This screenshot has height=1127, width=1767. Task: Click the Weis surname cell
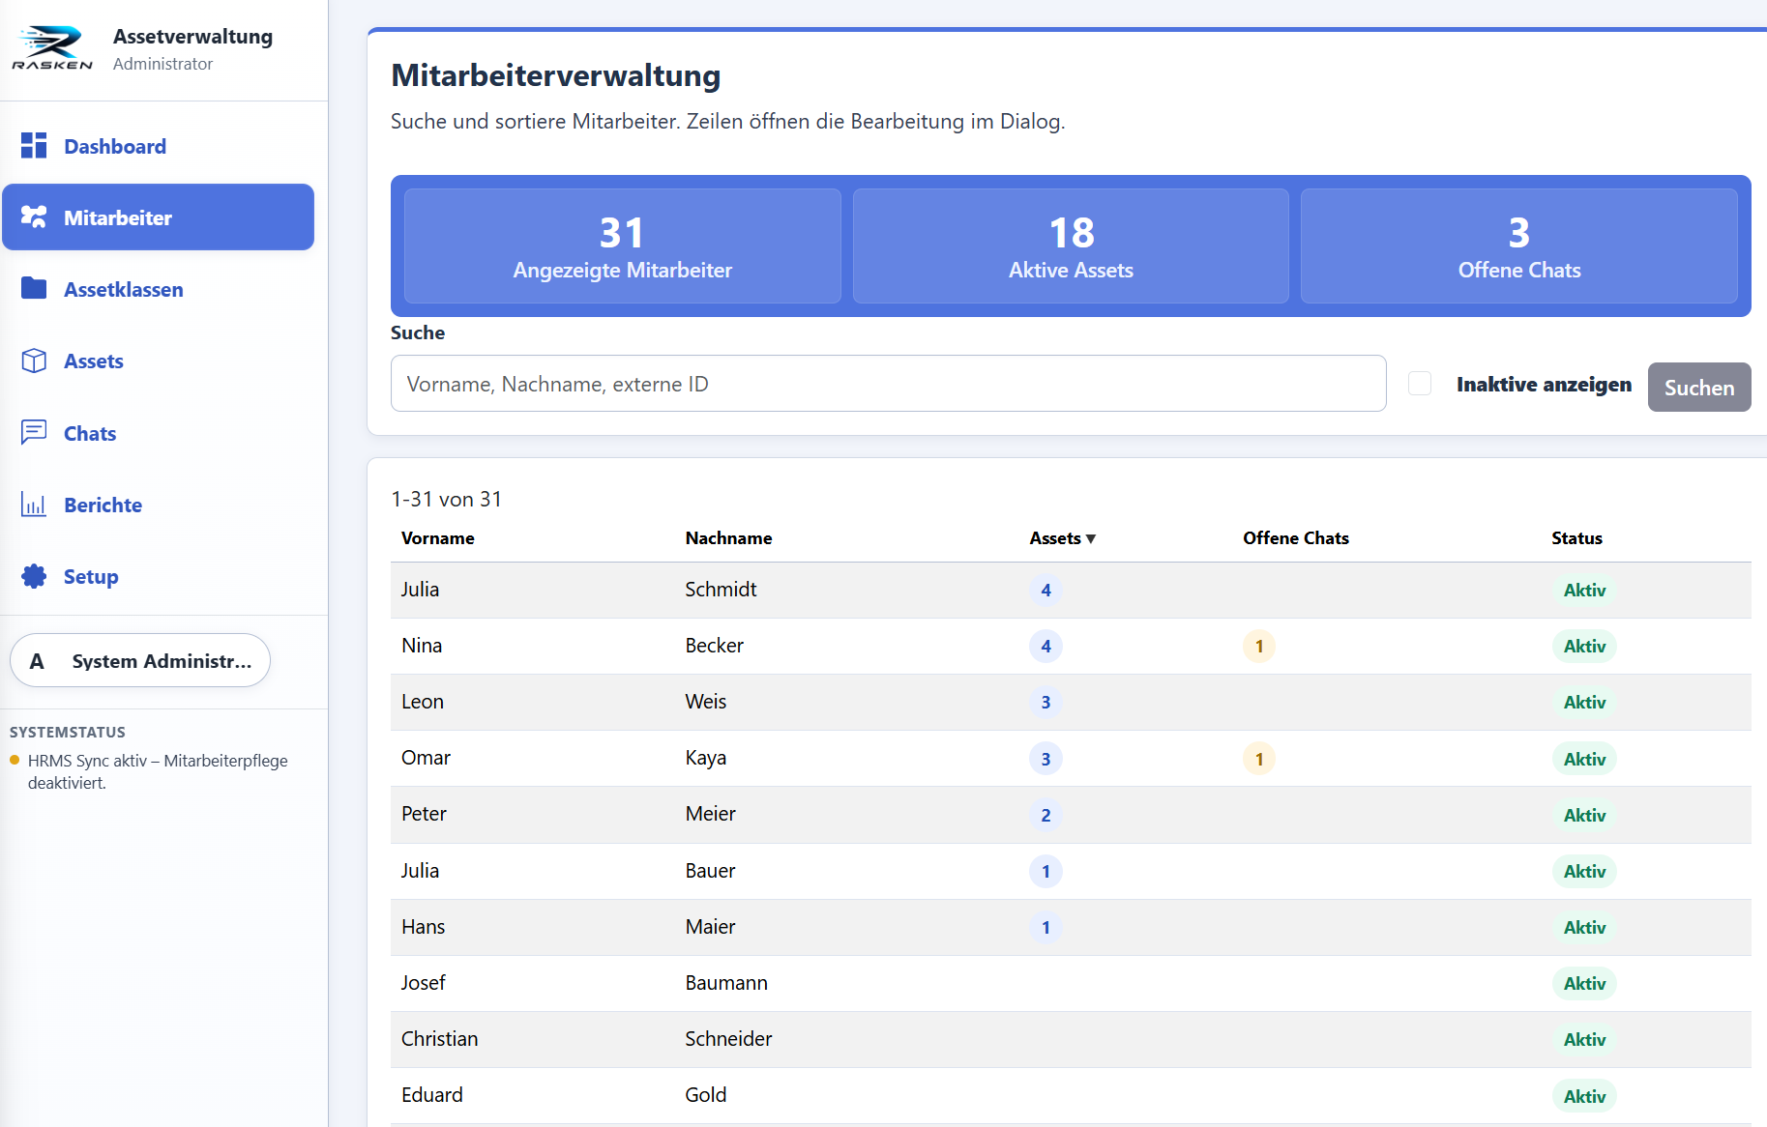[x=705, y=702]
